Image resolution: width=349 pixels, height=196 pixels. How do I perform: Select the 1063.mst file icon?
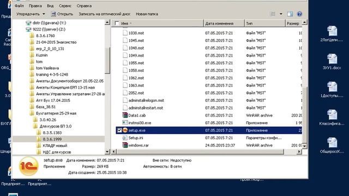point(125,85)
